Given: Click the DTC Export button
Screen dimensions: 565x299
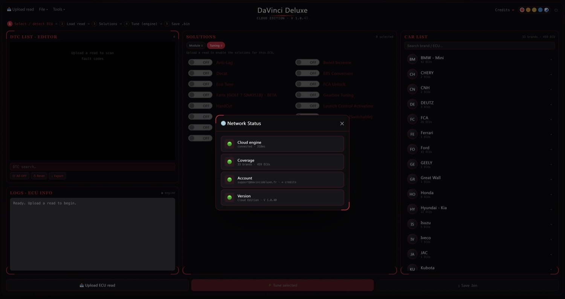Looking at the screenshot, I should pyautogui.click(x=57, y=176).
